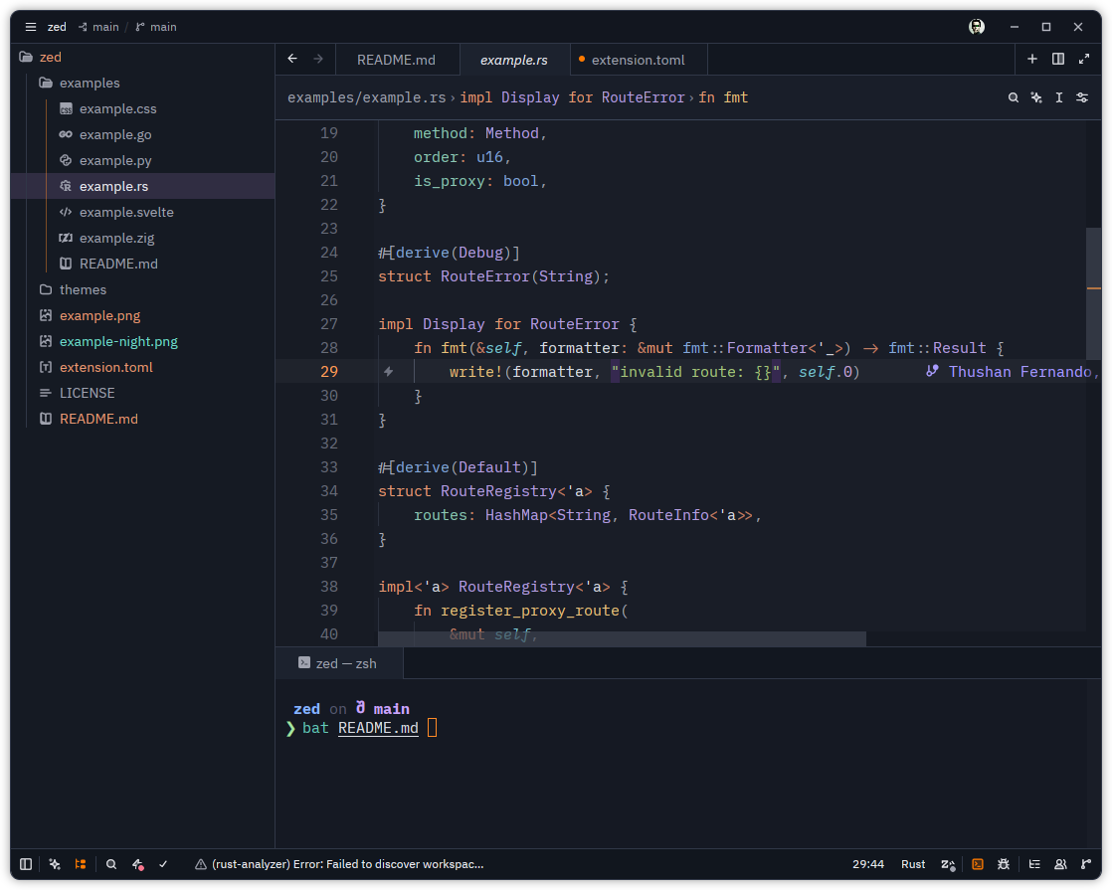Open inline assist sparkle icon in toolbar
Screen dimensions: 1112x890
(1036, 97)
